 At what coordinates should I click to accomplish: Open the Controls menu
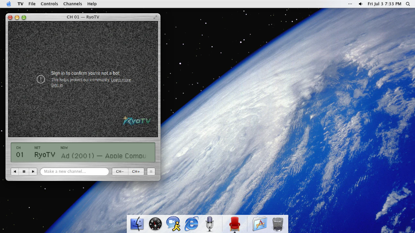click(49, 4)
